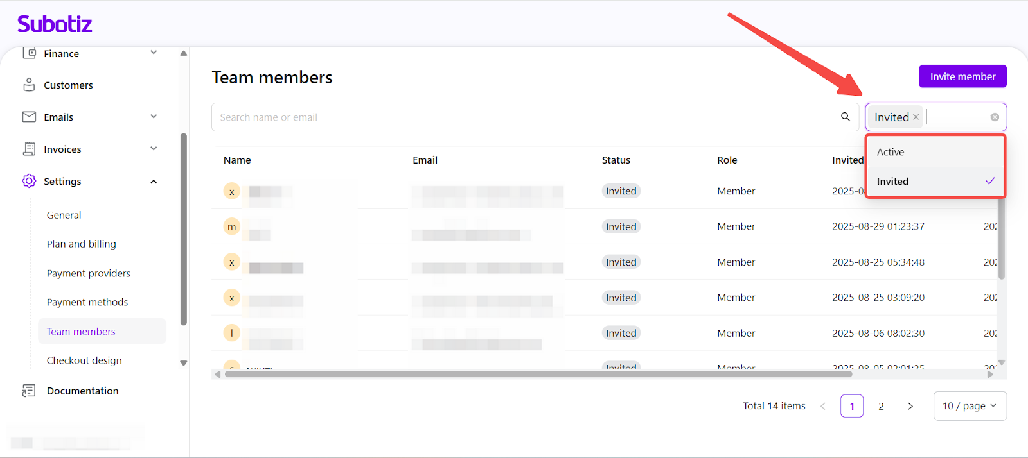Go to Payment providers page
Image resolution: width=1028 pixels, height=458 pixels.
[x=89, y=273]
